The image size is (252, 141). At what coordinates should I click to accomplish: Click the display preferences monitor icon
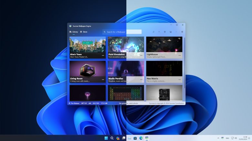click(x=171, y=32)
